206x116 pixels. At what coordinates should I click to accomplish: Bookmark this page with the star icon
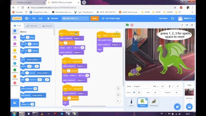[x=175, y=7]
